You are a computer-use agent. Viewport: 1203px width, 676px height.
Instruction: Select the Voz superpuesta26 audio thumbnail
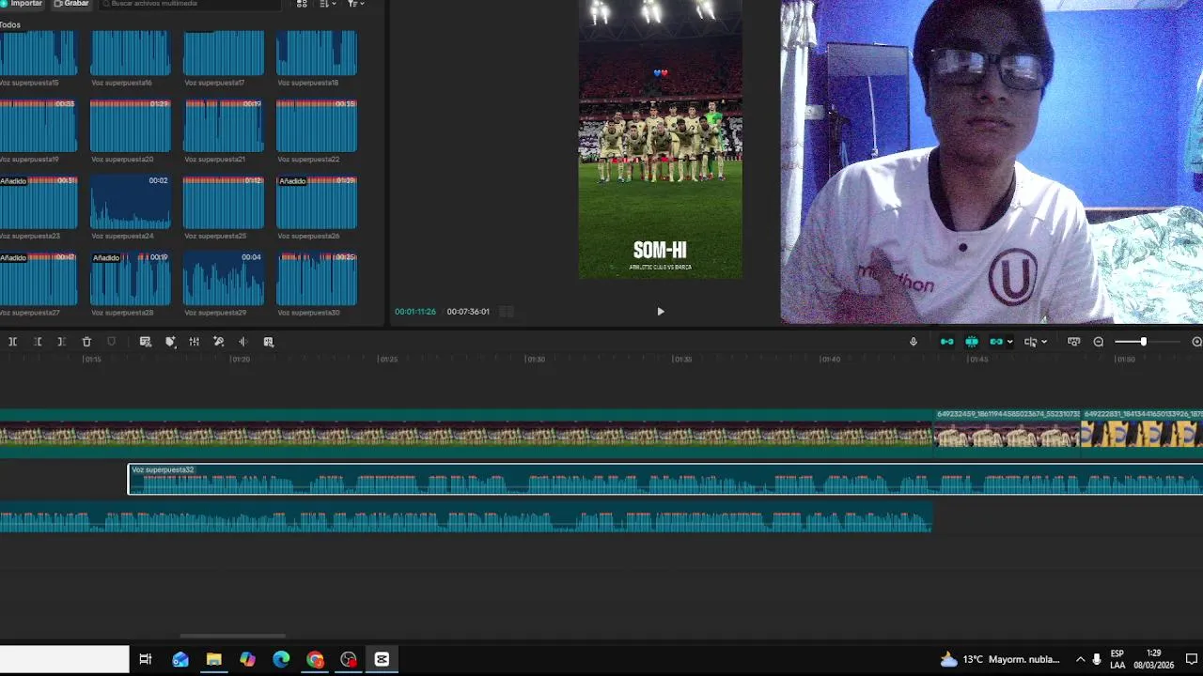tap(317, 202)
